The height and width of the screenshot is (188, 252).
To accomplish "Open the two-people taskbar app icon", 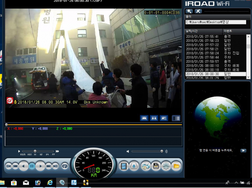I will coord(86,183).
